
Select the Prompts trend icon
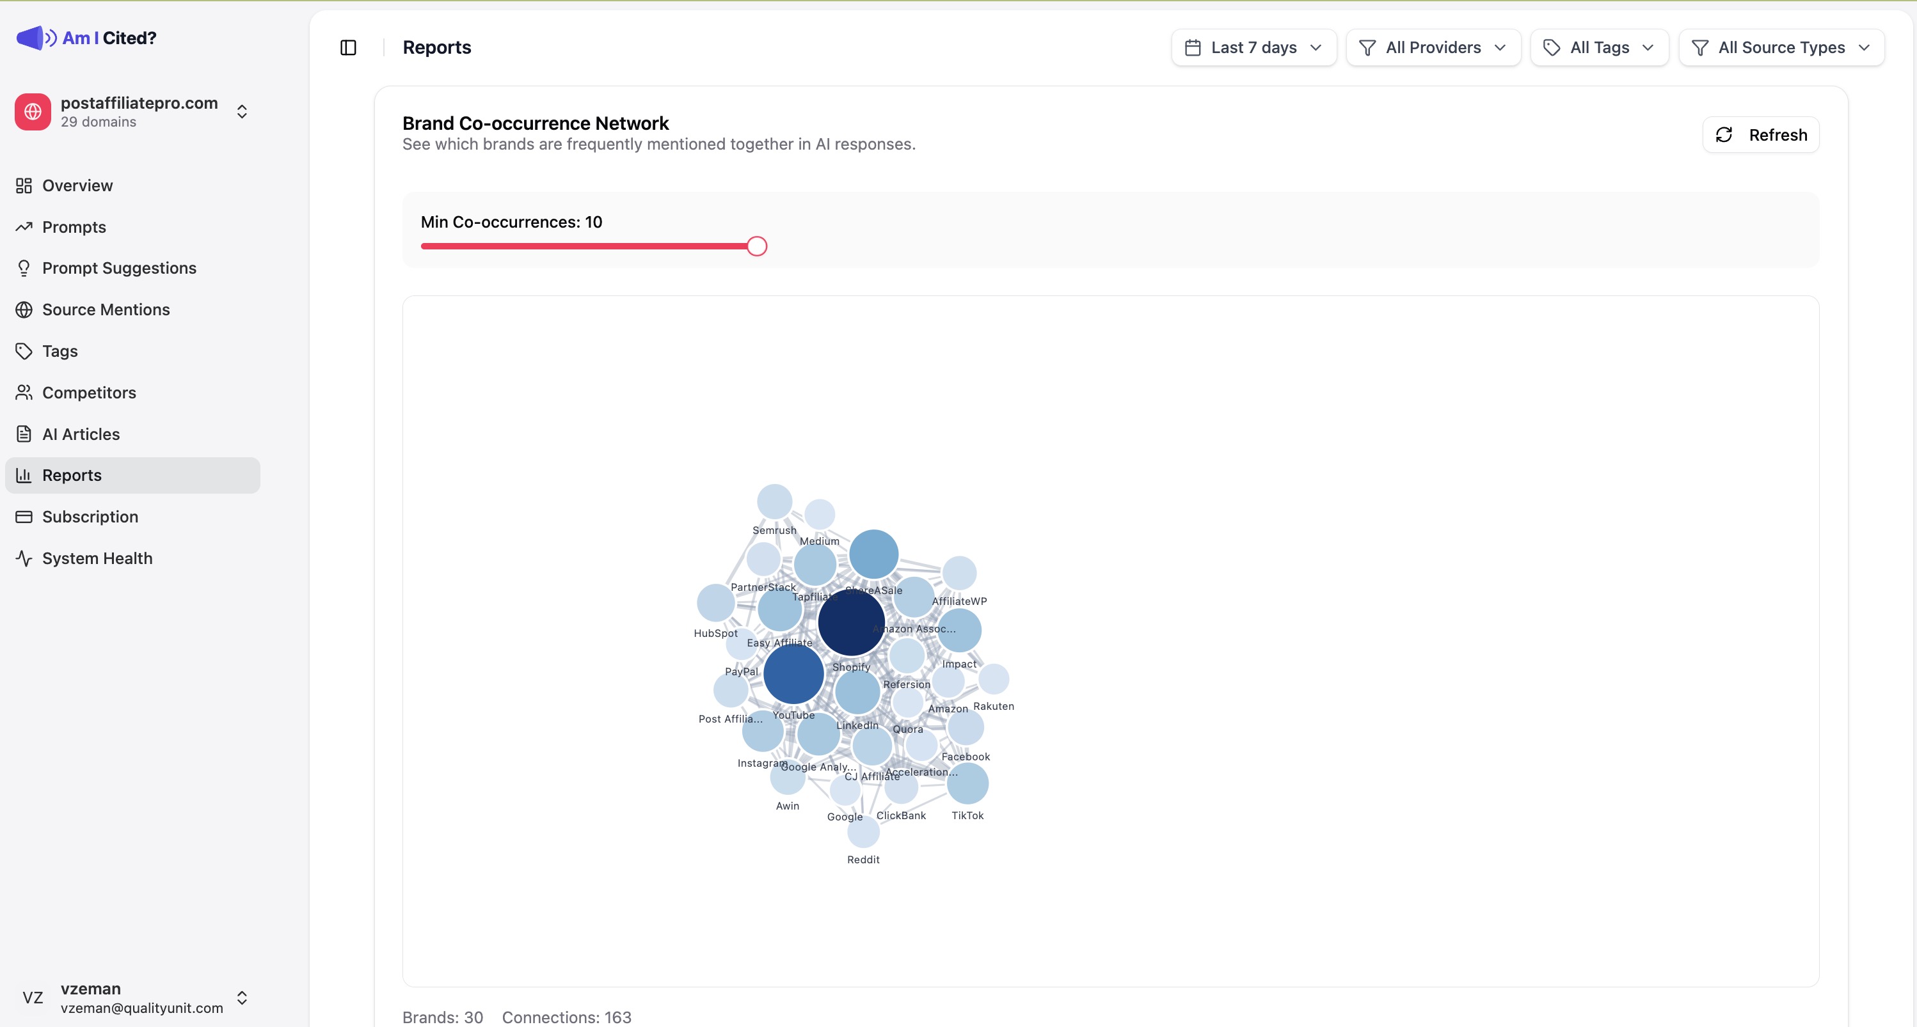tap(24, 227)
